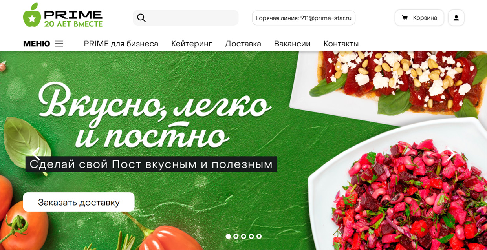Select the third carousel dot
Image resolution: width=487 pixels, height=250 pixels.
[x=243, y=236]
